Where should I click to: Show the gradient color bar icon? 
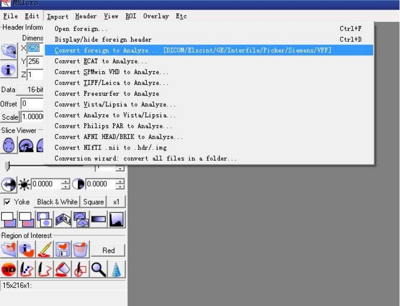point(98,219)
